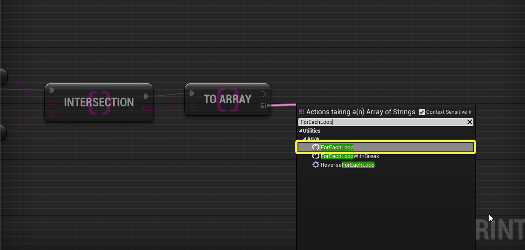This screenshot has height=250, width=525.
Task: Collapse the Utilities category
Action: [x=301, y=131]
